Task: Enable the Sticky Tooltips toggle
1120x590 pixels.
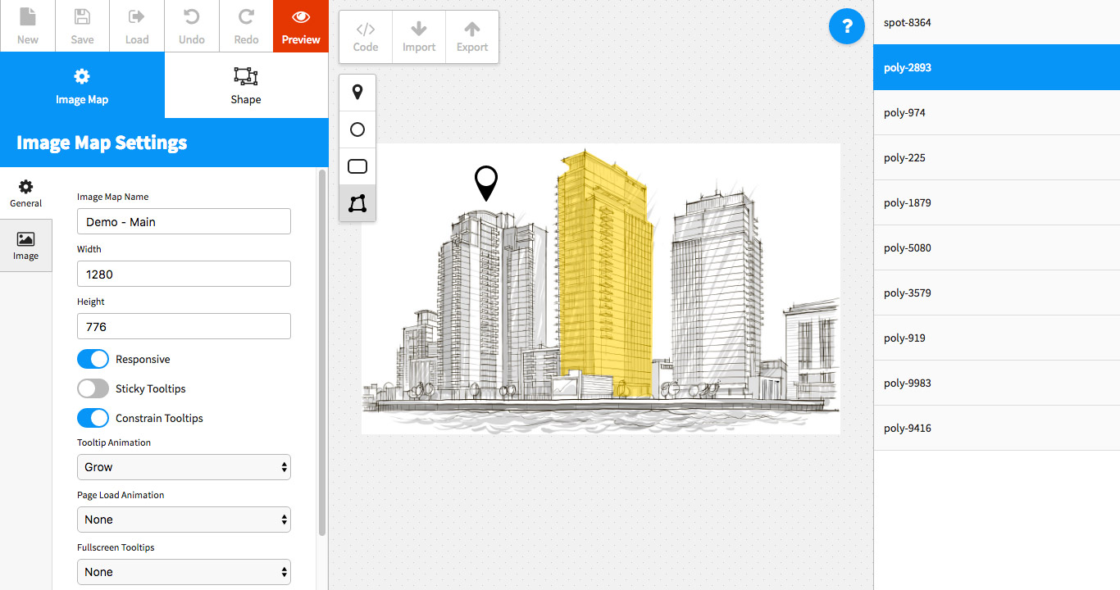Action: pos(93,388)
